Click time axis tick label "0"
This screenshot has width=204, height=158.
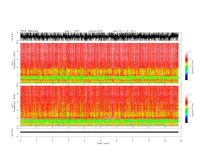20,141
